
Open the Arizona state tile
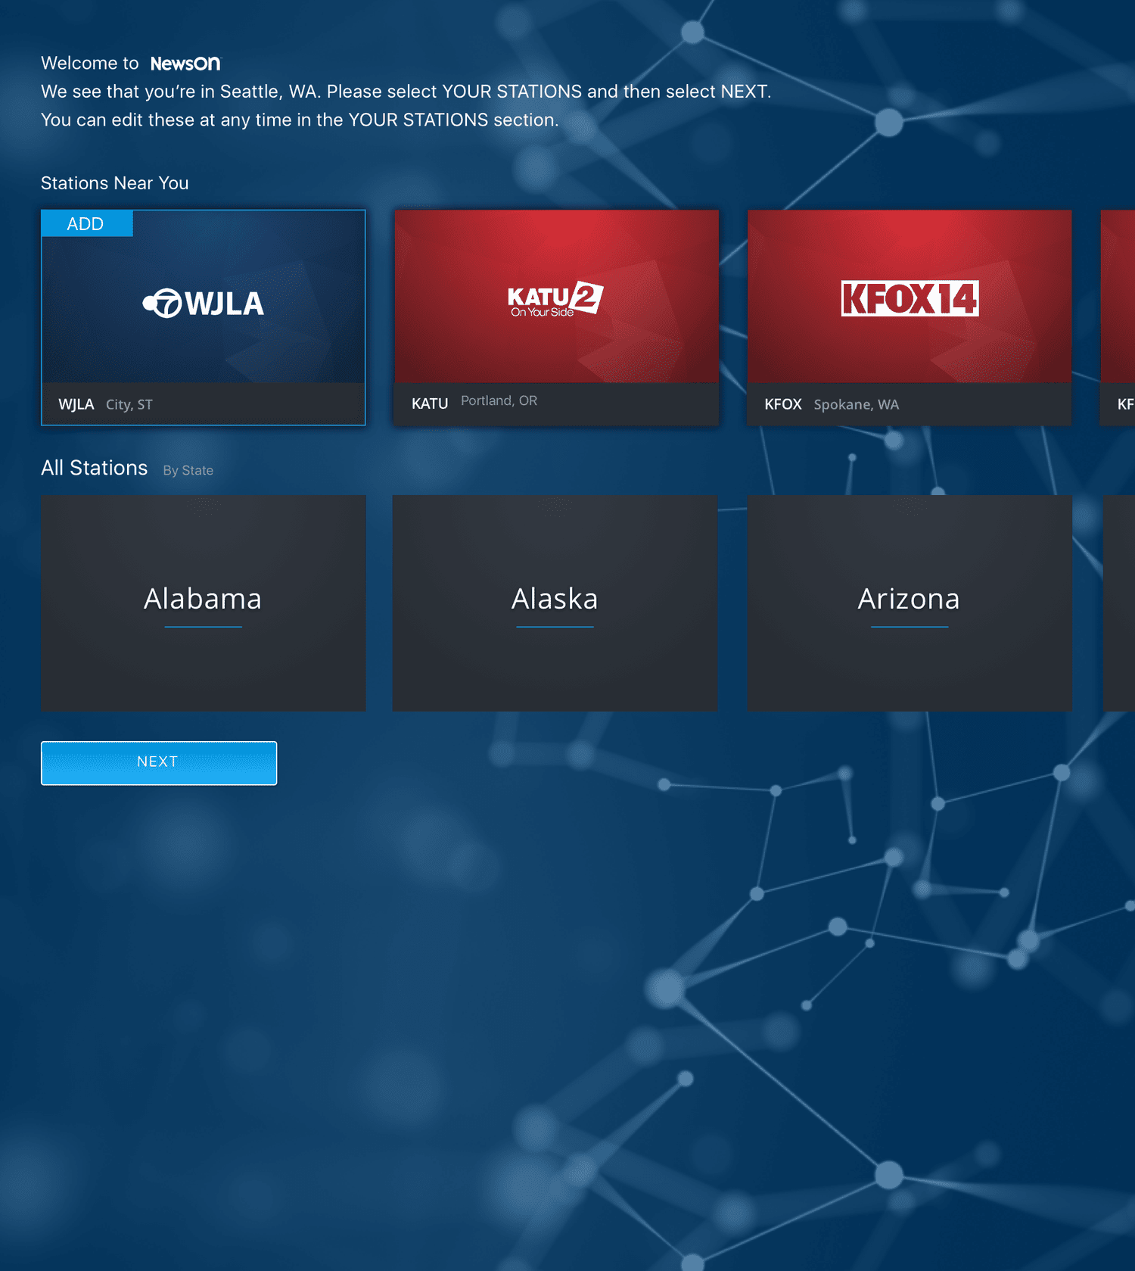coord(910,603)
